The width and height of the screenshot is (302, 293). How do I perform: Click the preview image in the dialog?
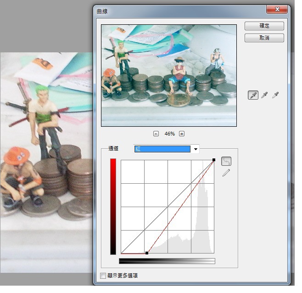tap(169, 76)
